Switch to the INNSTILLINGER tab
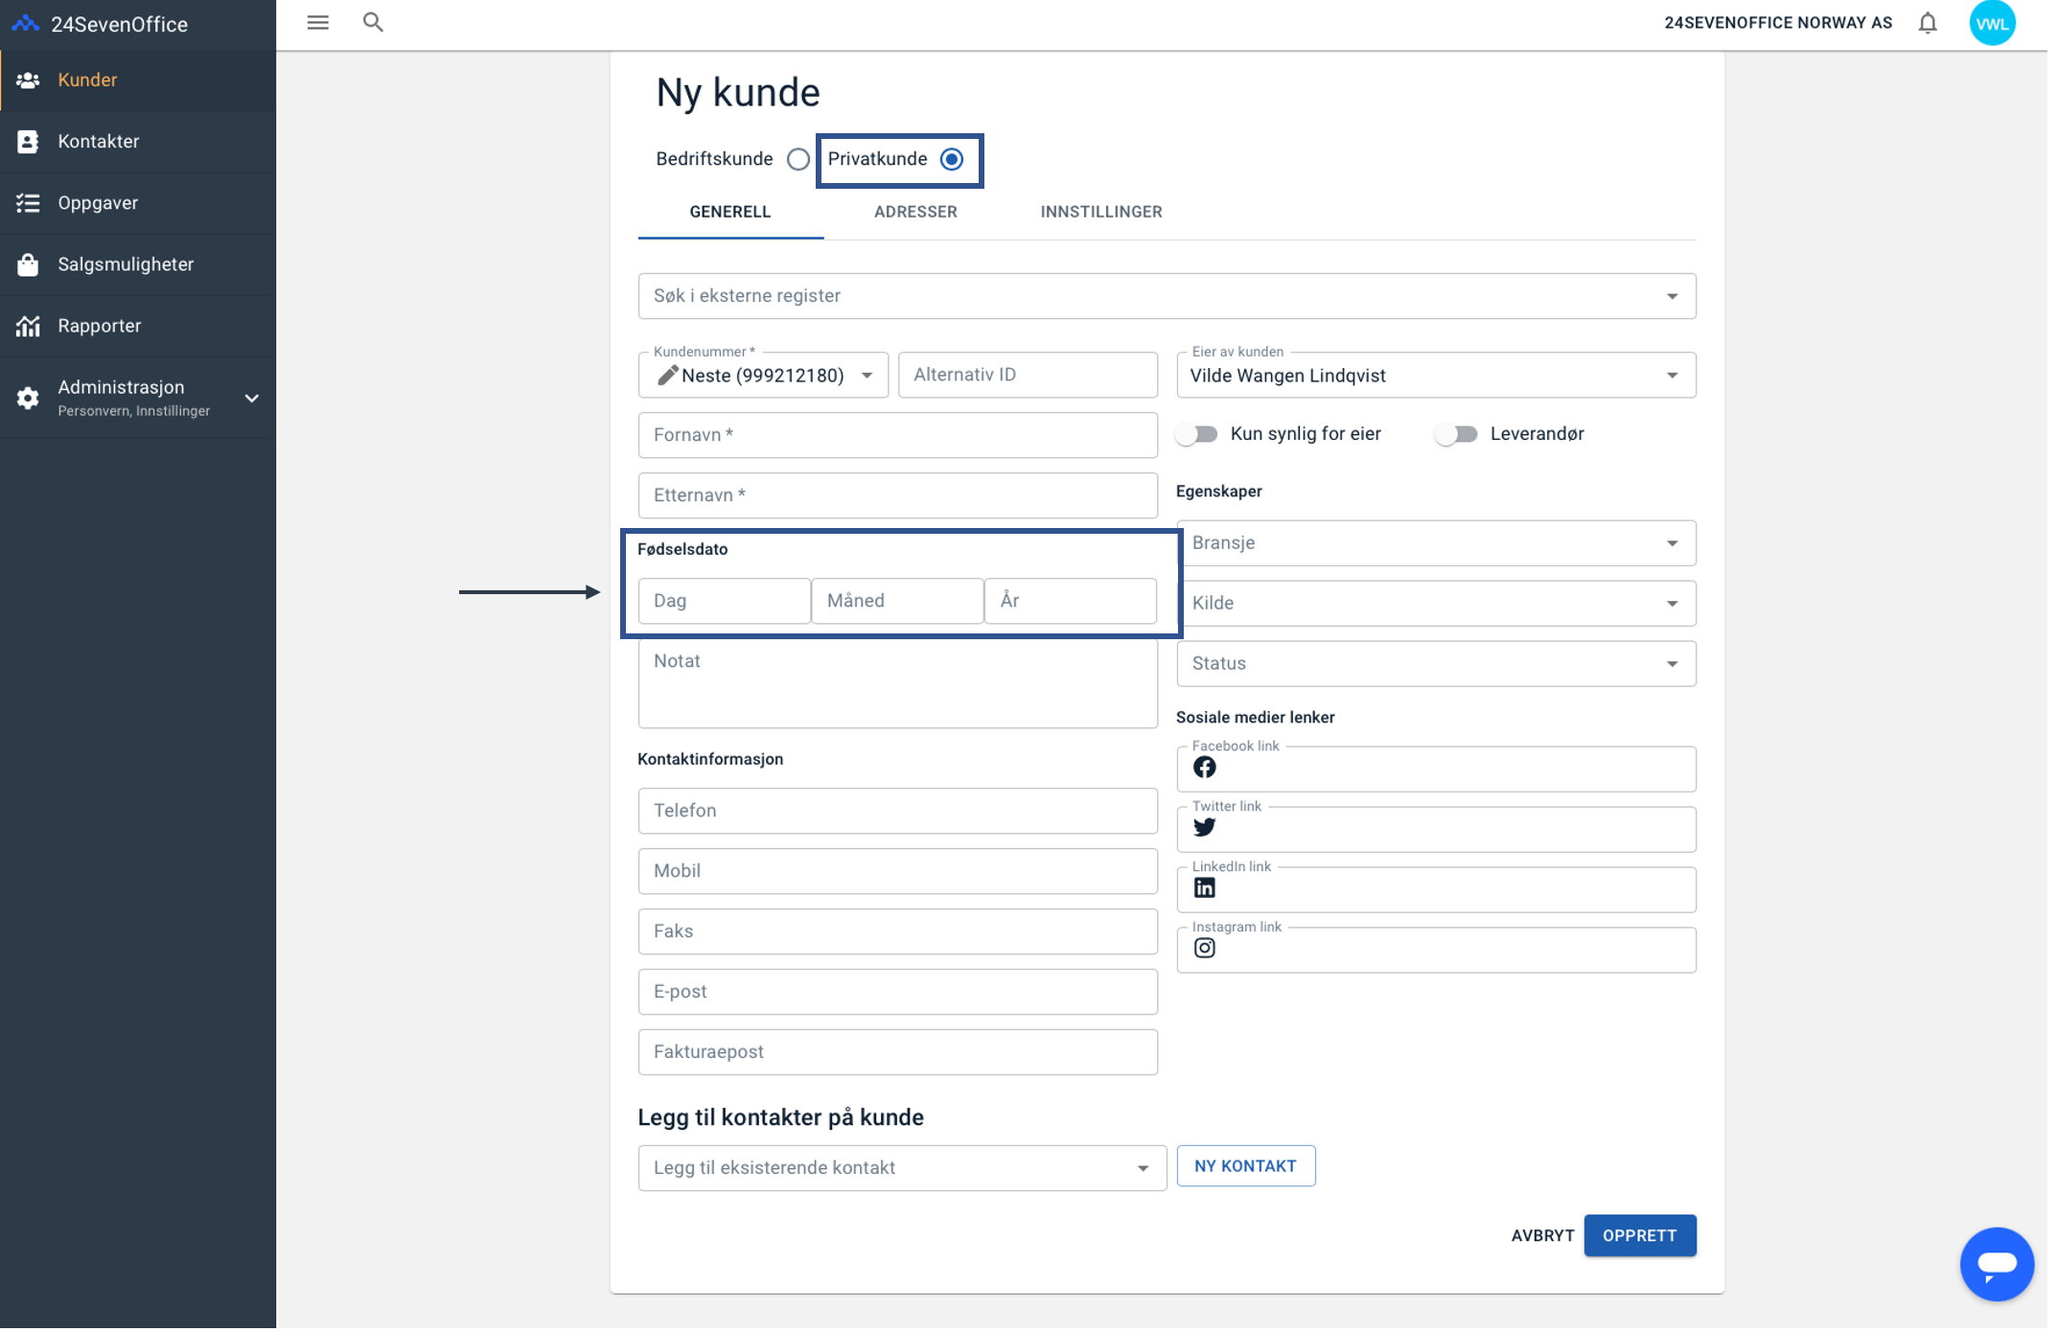Image resolution: width=2057 pixels, height=1332 pixels. 1100,212
